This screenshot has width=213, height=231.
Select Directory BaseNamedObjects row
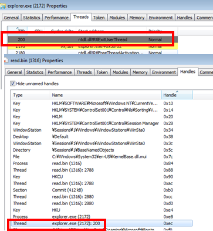(x=102, y=150)
